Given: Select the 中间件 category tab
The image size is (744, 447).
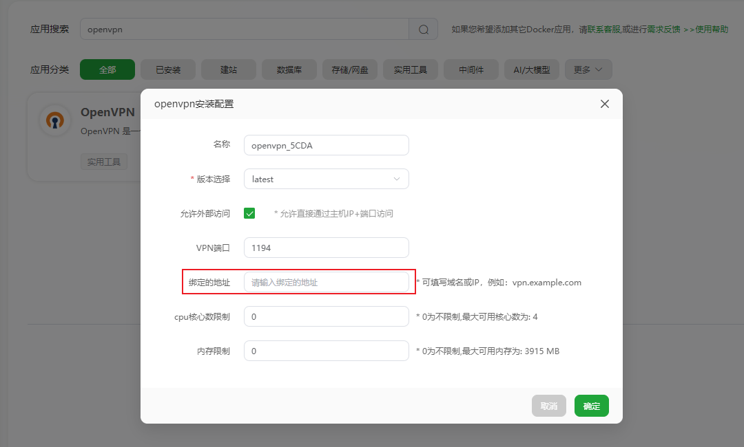Looking at the screenshot, I should pyautogui.click(x=471, y=69).
